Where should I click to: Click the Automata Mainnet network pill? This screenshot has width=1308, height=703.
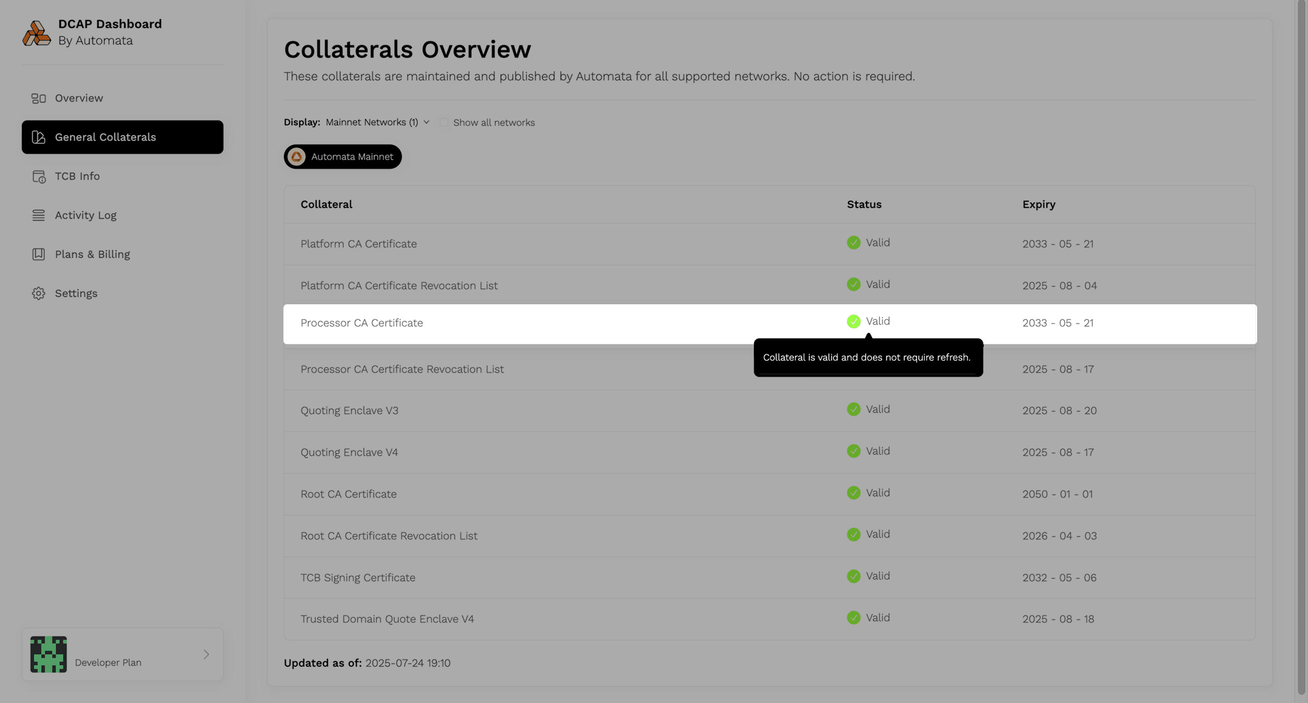click(342, 156)
